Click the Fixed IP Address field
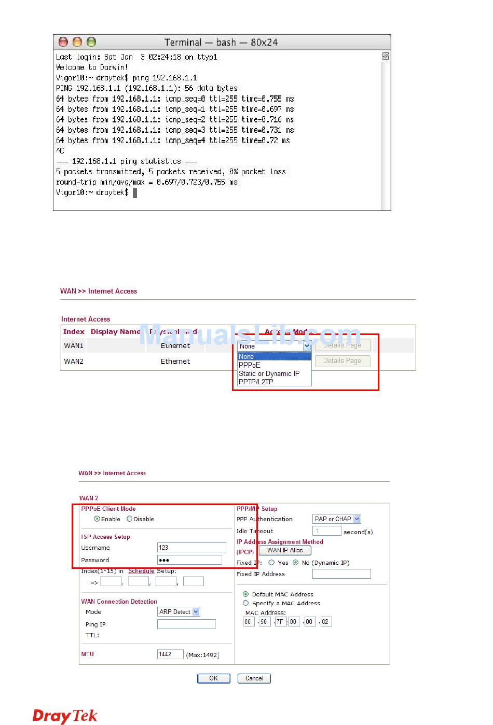This screenshot has height=725, width=493. coord(341,574)
